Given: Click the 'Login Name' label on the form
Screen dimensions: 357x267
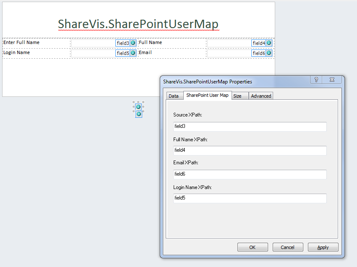Looking at the screenshot, I should pyautogui.click(x=17, y=52).
